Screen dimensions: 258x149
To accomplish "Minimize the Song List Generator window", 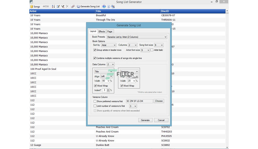I will point(212,2).
